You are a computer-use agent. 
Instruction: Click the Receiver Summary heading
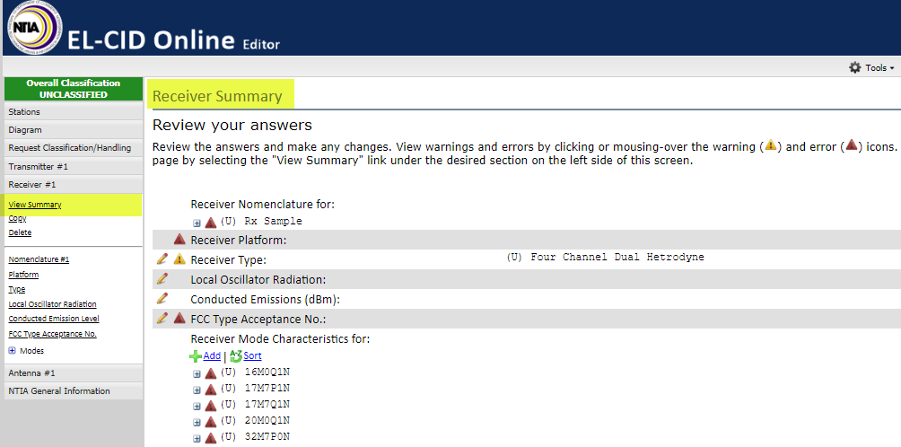click(217, 96)
